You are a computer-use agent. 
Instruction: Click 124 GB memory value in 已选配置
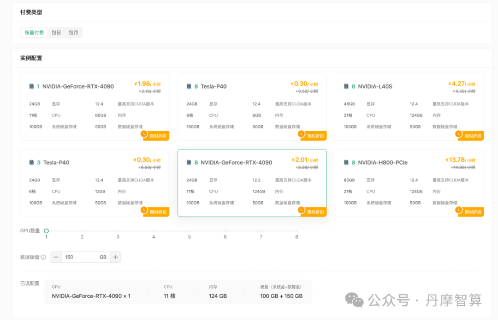[218, 296]
